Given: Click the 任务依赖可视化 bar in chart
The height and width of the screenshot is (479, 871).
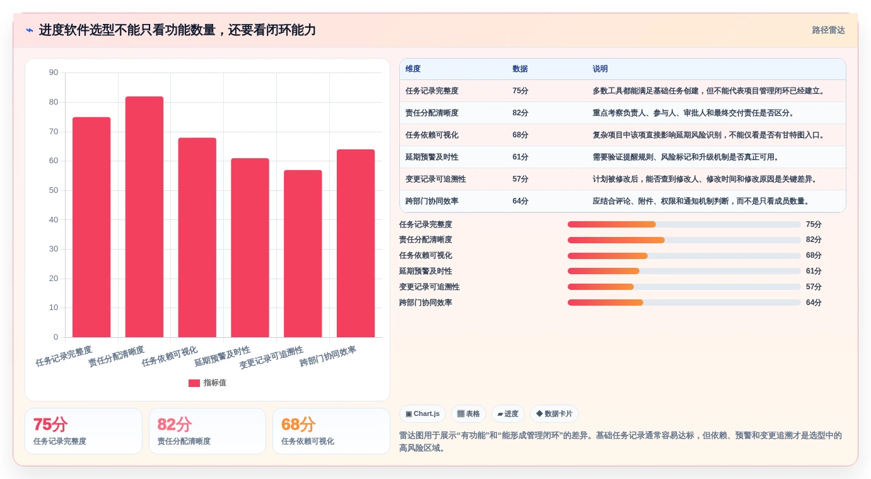Looking at the screenshot, I should point(197,238).
